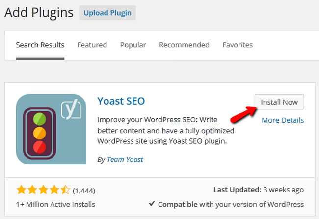
Task: Click Install Now for Yoast SEO
Action: pyautogui.click(x=279, y=102)
